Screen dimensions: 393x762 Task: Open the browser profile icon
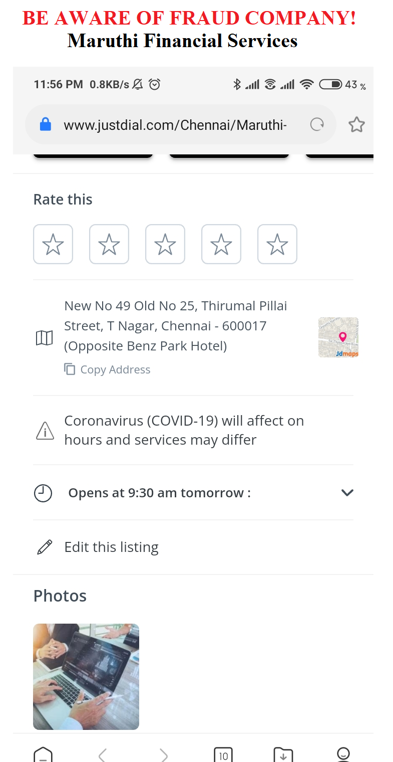click(x=343, y=754)
